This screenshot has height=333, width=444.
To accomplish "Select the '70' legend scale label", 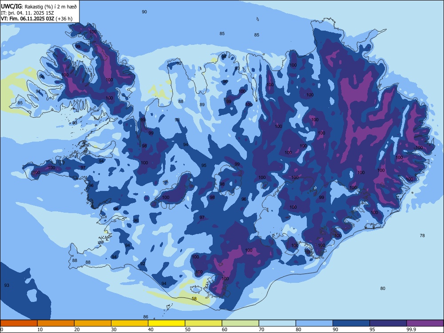I will tap(262, 329).
